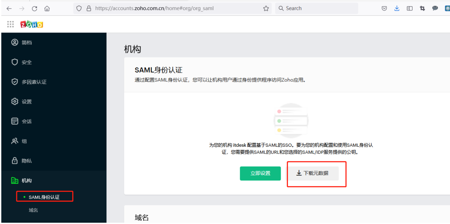Click the magnifier icon in Search box
This screenshot has height=224, width=450.
pyautogui.click(x=281, y=8)
